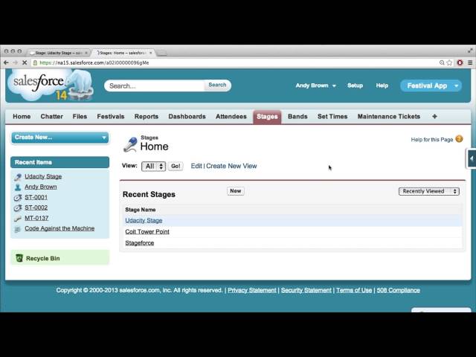Click into the Search... input field
The image size is (476, 357).
point(155,86)
